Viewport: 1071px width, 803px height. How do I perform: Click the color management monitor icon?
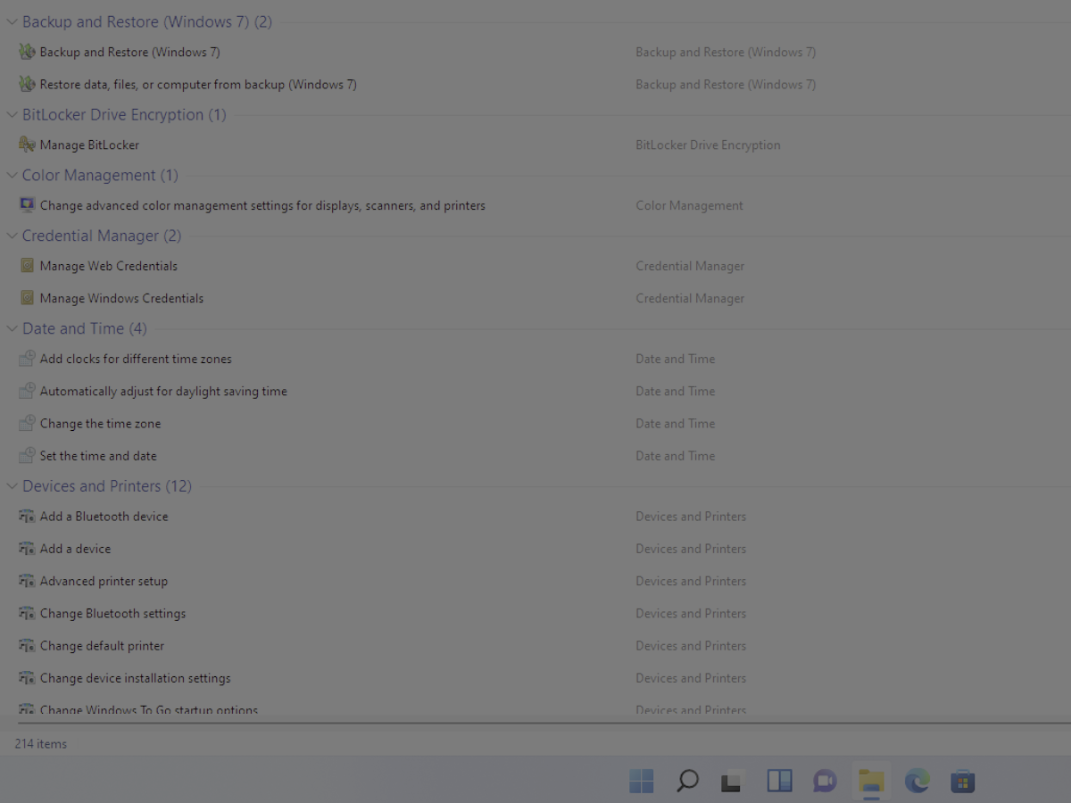[27, 205]
